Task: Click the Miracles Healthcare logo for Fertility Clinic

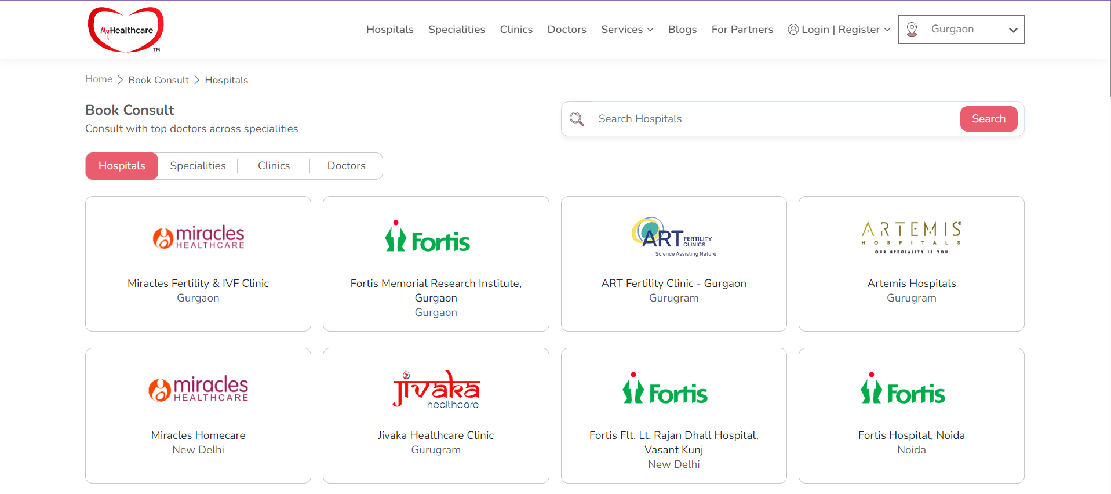Action: coord(198,237)
